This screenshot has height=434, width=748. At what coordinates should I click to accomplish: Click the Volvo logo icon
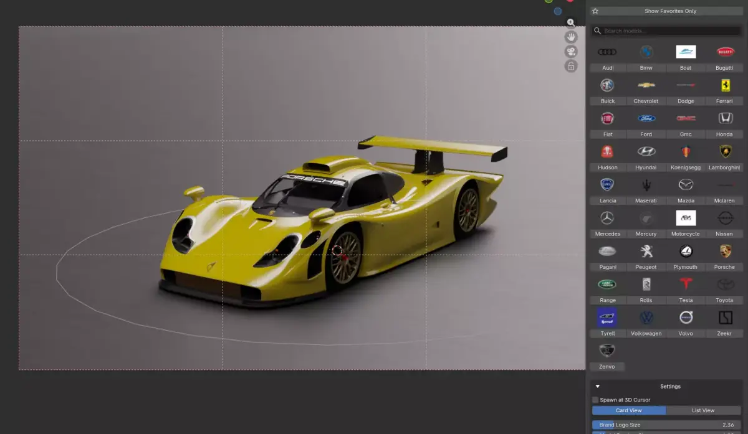pos(686,317)
